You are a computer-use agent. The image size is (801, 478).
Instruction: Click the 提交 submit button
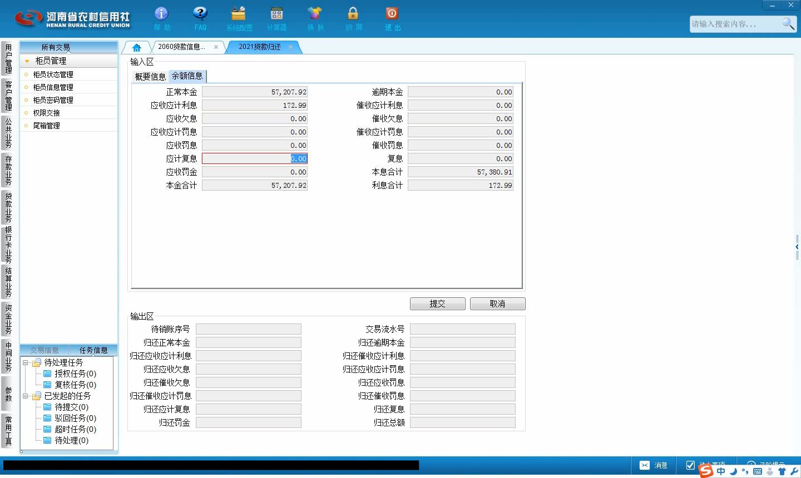[x=438, y=303]
